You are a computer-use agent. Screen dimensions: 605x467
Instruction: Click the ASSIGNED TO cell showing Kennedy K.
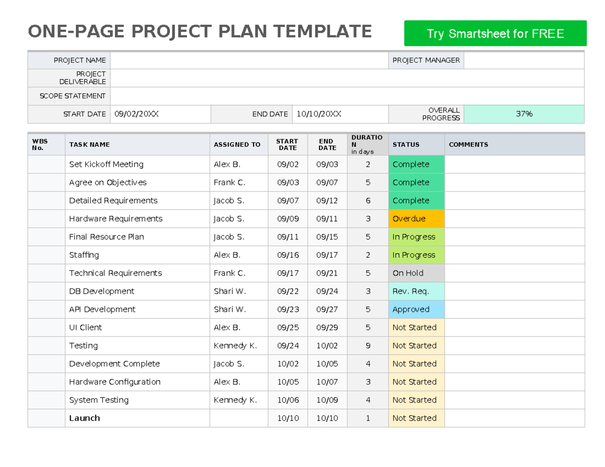pos(238,346)
